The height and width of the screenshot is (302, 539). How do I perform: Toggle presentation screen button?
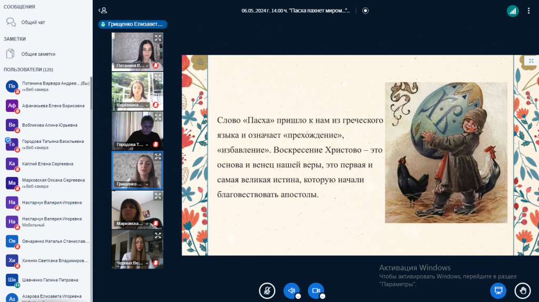(498, 290)
